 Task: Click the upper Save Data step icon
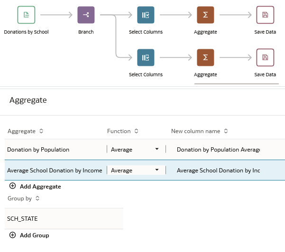click(265, 15)
